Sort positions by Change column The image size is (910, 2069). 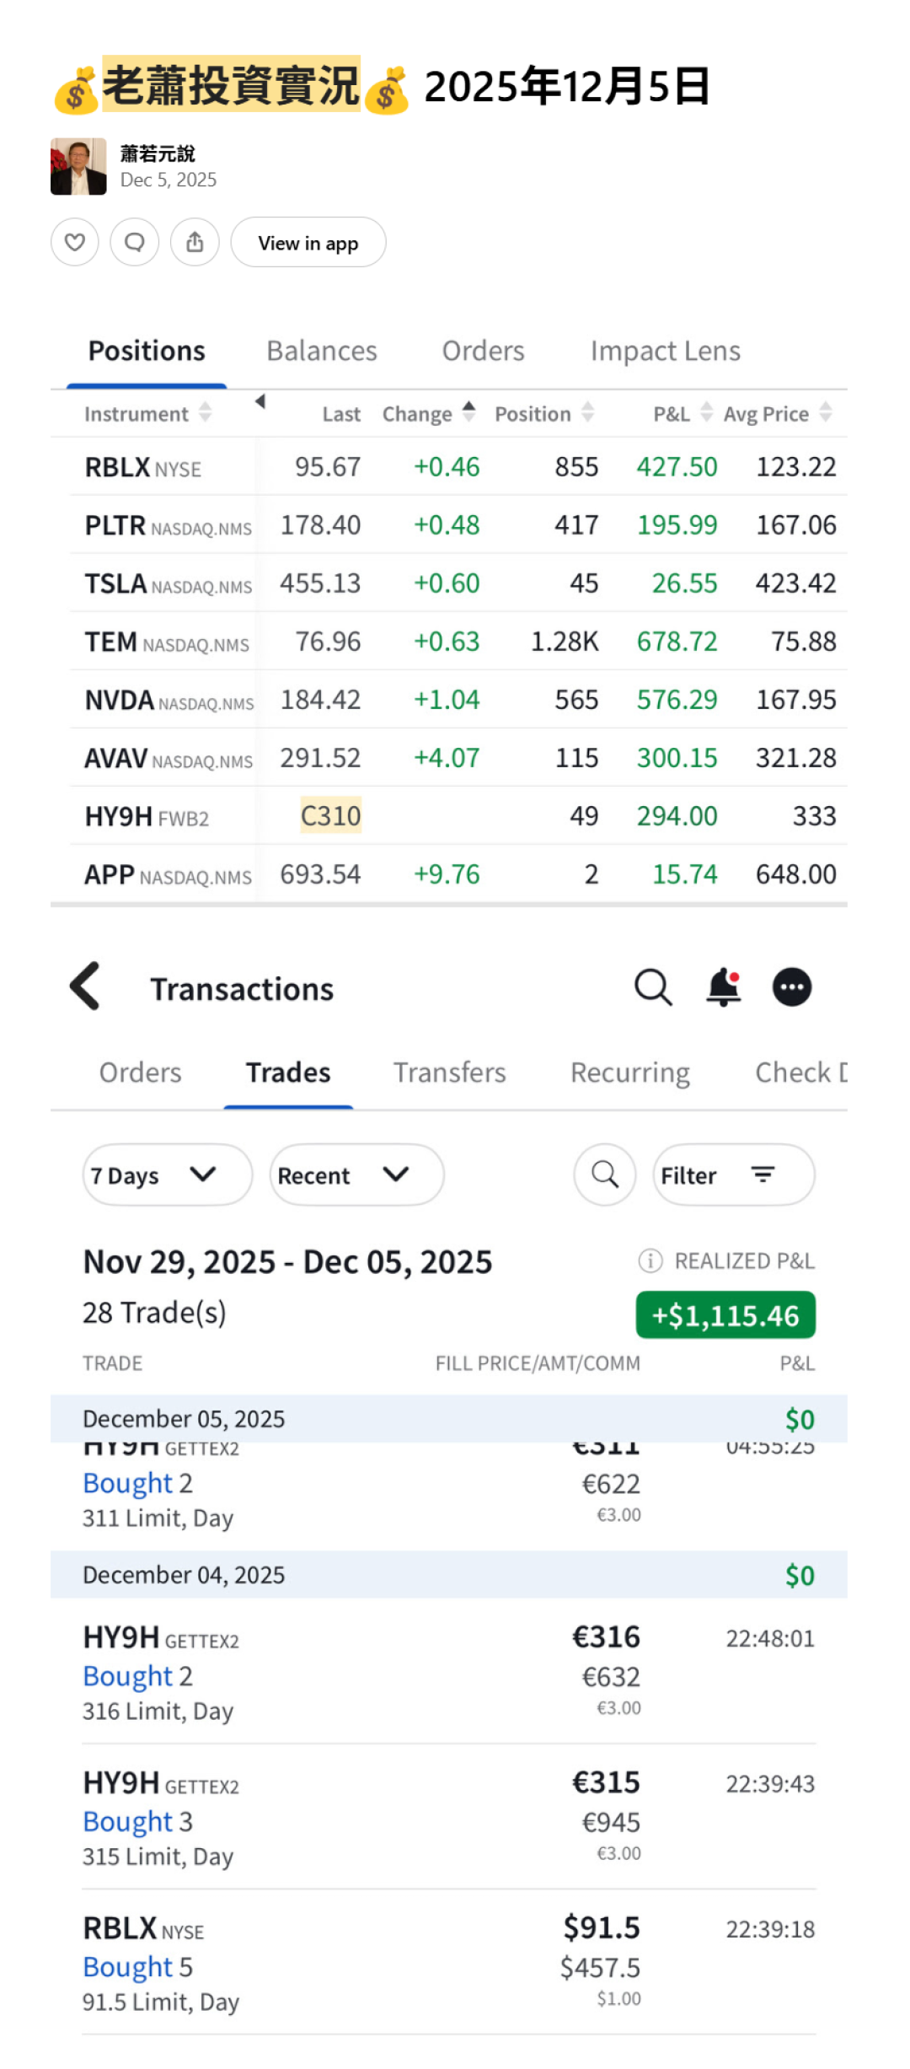pos(429,414)
